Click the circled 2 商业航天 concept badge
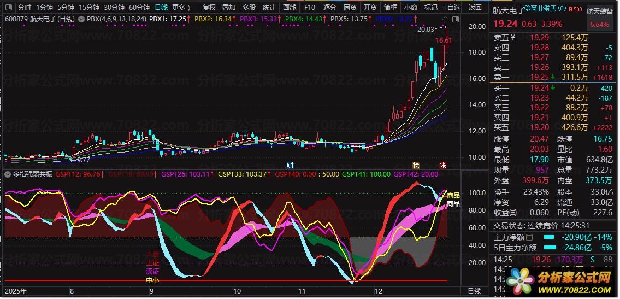Screen dimensions: 620x299 point(526,9)
